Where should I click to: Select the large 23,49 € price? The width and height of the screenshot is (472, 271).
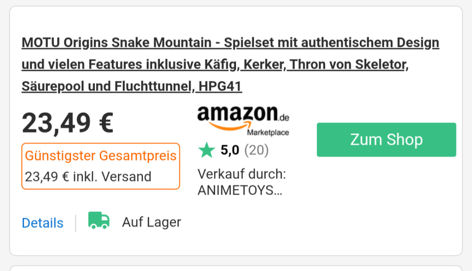tap(67, 123)
